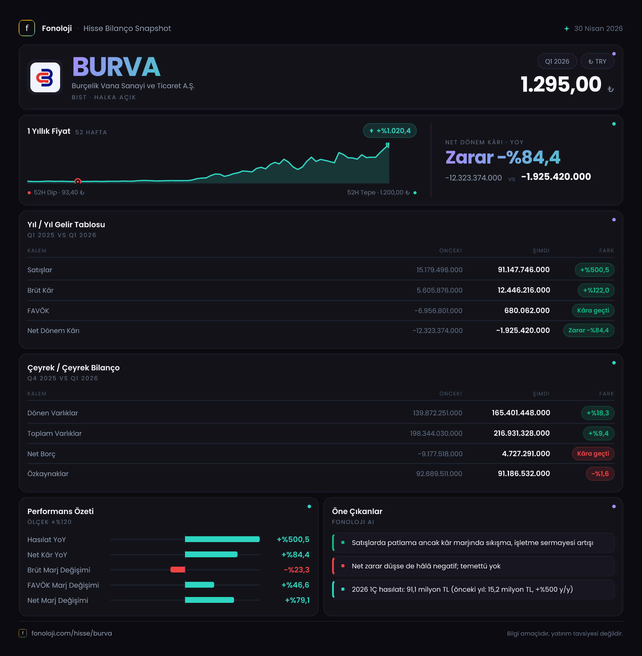Click the Dönen Varlıklar current value 165.401.448.000
Screen dimensions: 642x656
521,413
